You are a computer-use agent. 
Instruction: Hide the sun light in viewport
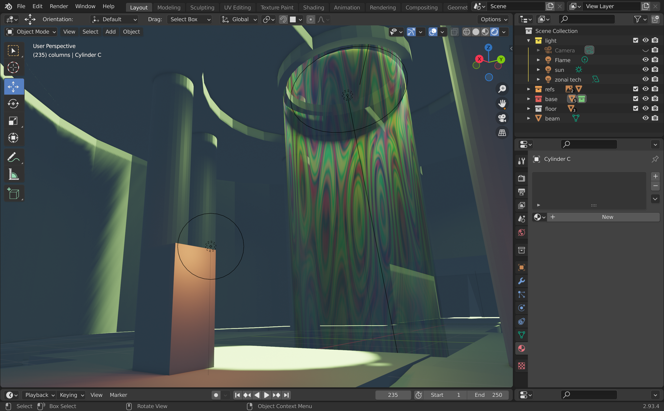pos(645,69)
